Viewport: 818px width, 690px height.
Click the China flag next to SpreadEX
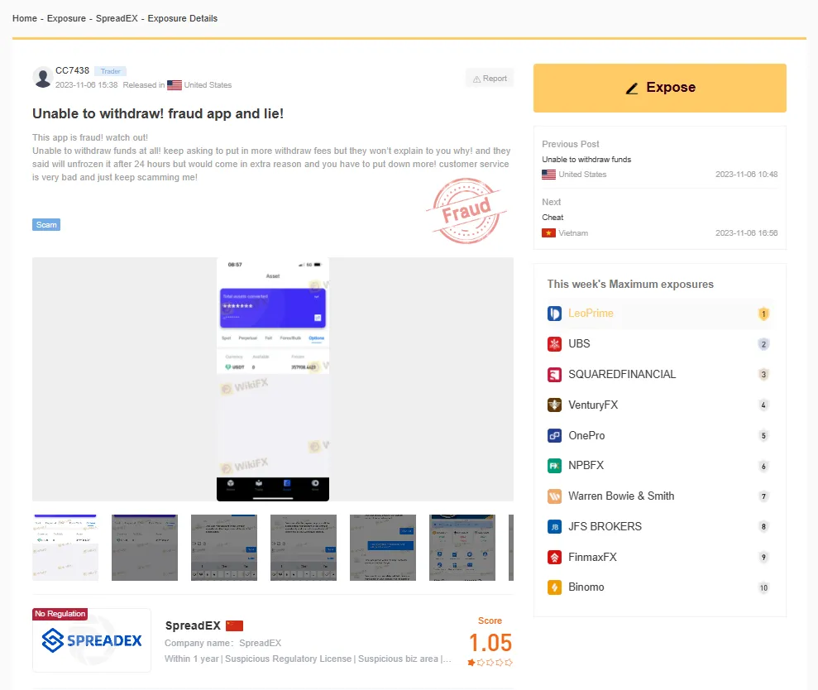pyautogui.click(x=234, y=625)
